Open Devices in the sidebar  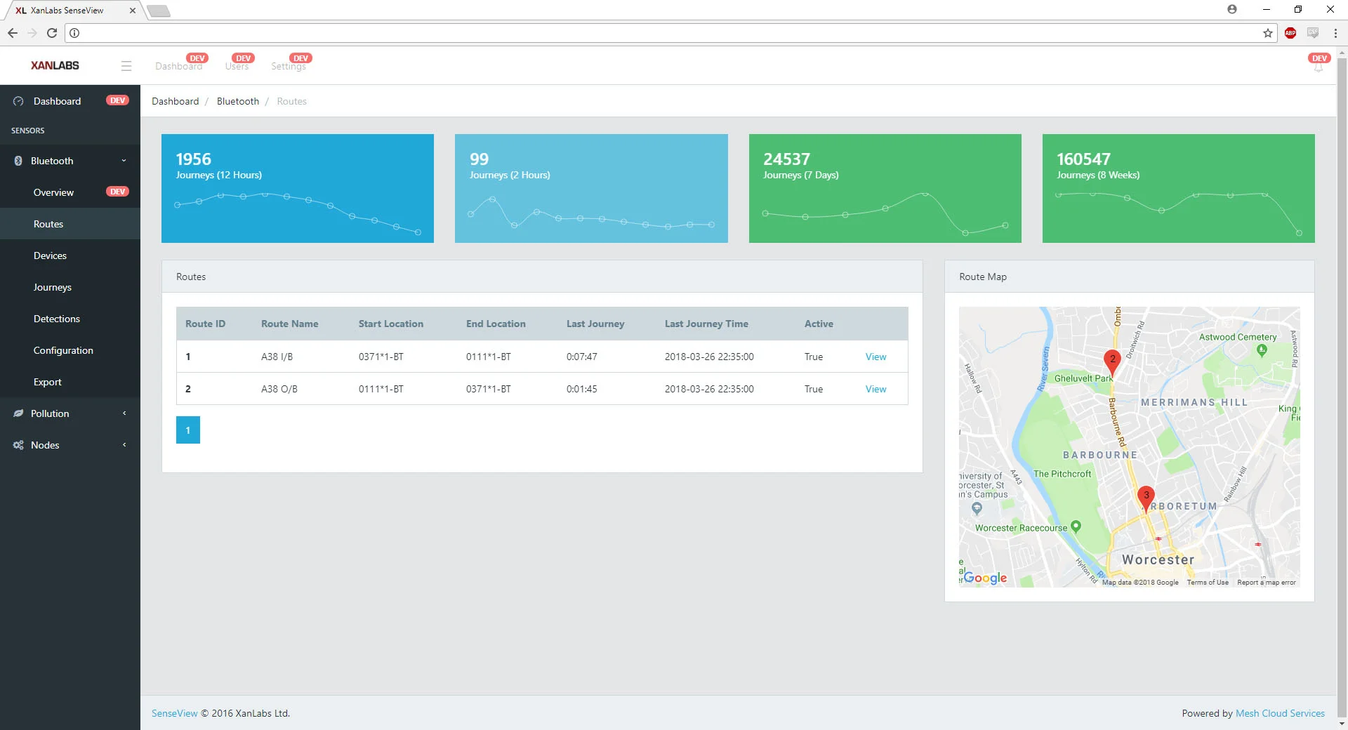coord(70,255)
